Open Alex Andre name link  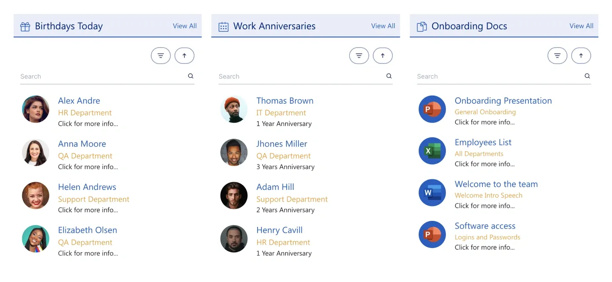point(79,101)
